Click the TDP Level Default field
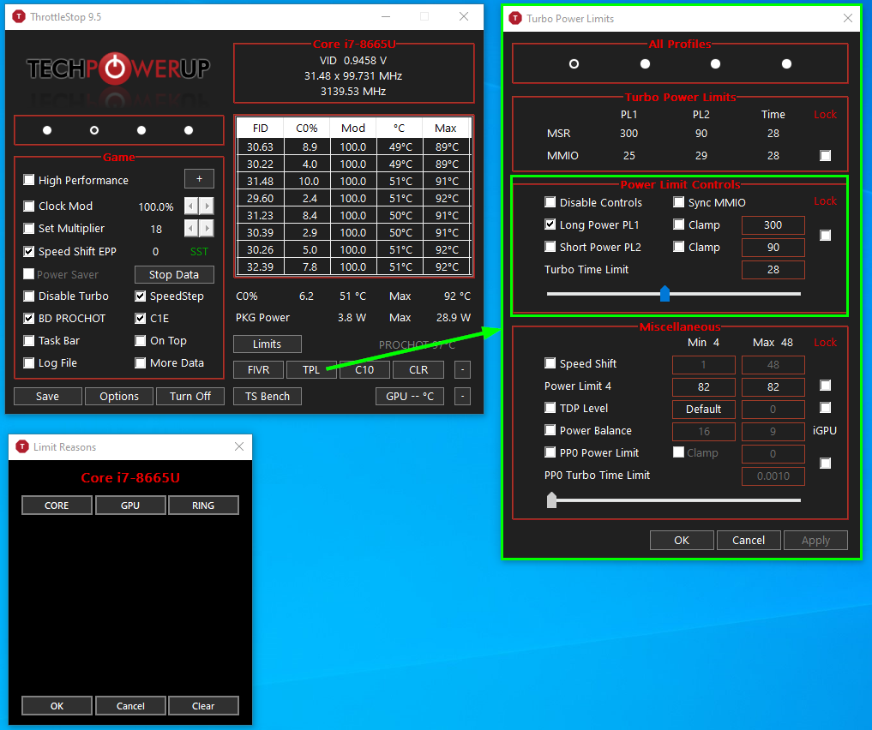872x730 pixels. 703,409
